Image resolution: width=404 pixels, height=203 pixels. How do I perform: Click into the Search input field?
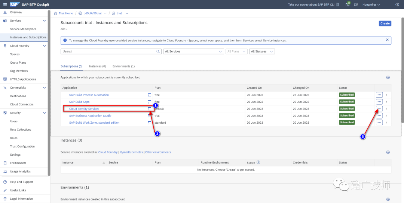click(108, 51)
